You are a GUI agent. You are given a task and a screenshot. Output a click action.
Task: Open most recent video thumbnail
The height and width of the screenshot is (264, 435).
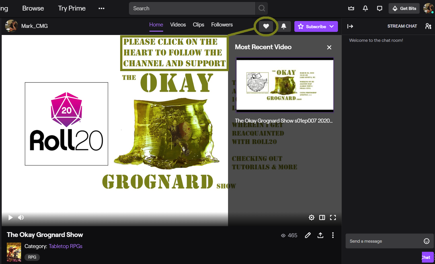285,85
